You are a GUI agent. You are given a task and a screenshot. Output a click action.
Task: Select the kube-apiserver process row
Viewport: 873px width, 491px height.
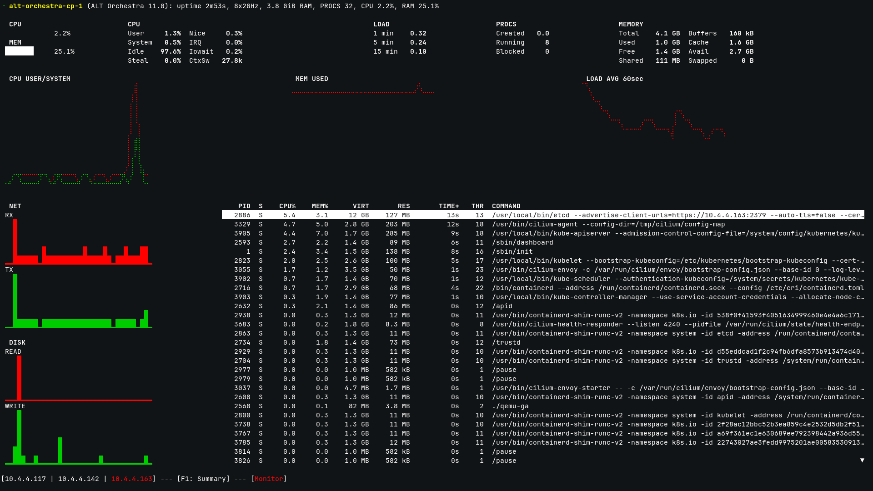point(543,233)
